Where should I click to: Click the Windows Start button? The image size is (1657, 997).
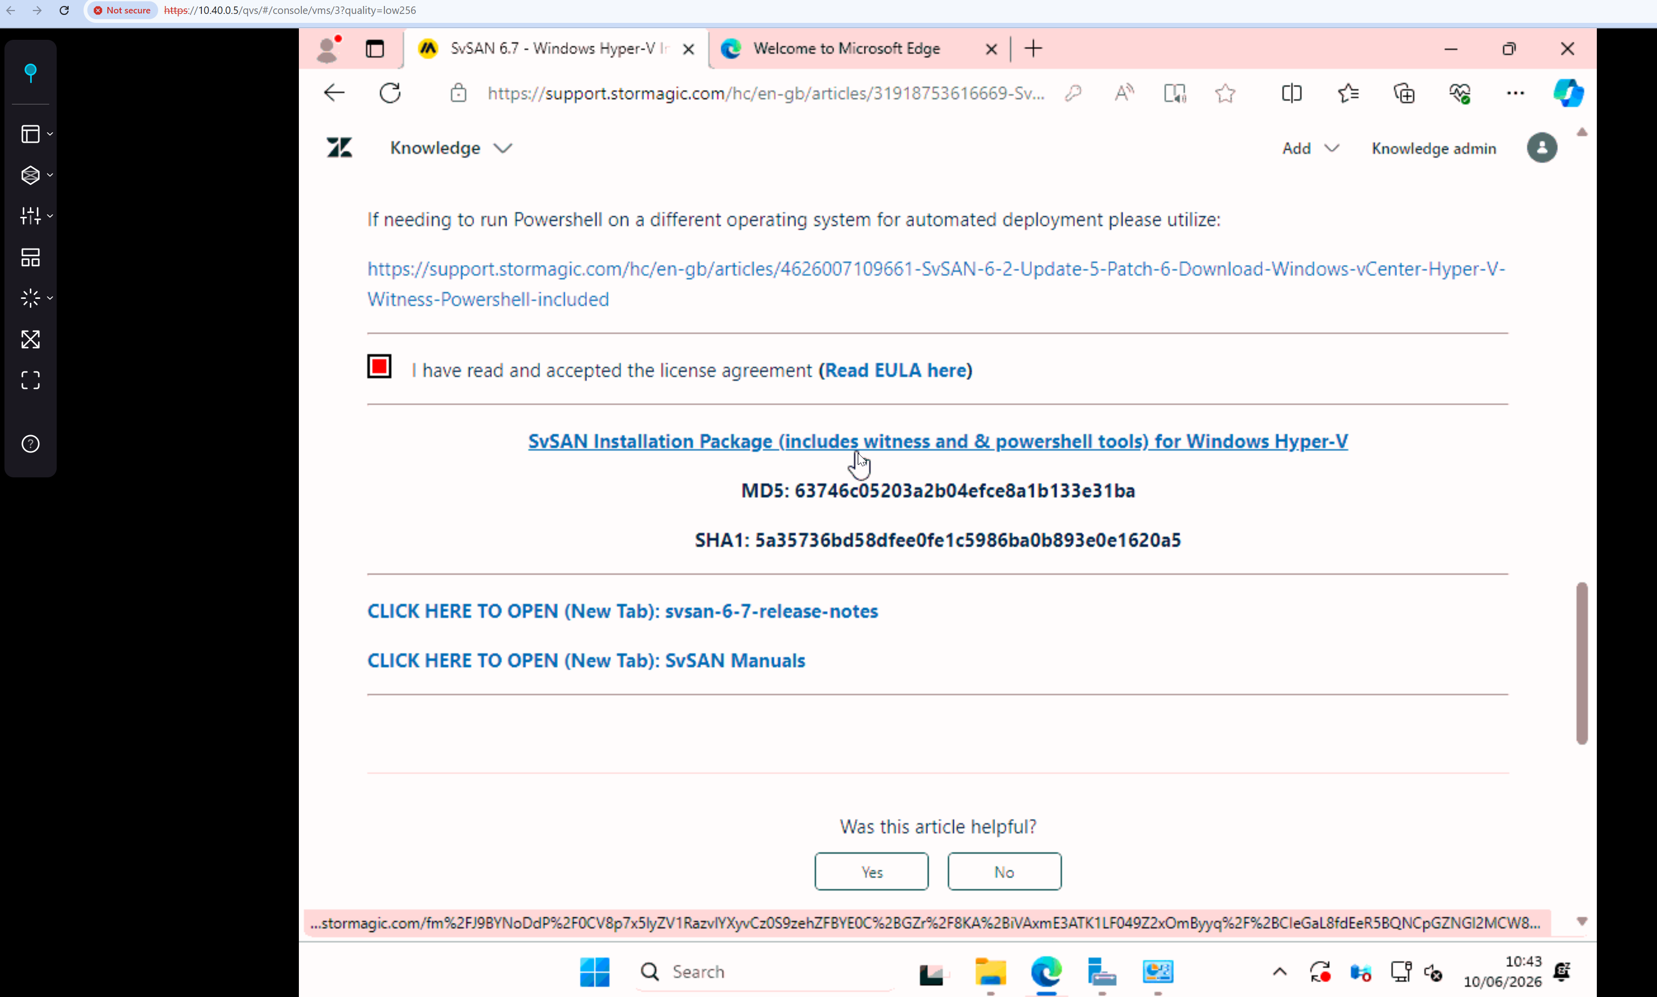pyautogui.click(x=594, y=972)
